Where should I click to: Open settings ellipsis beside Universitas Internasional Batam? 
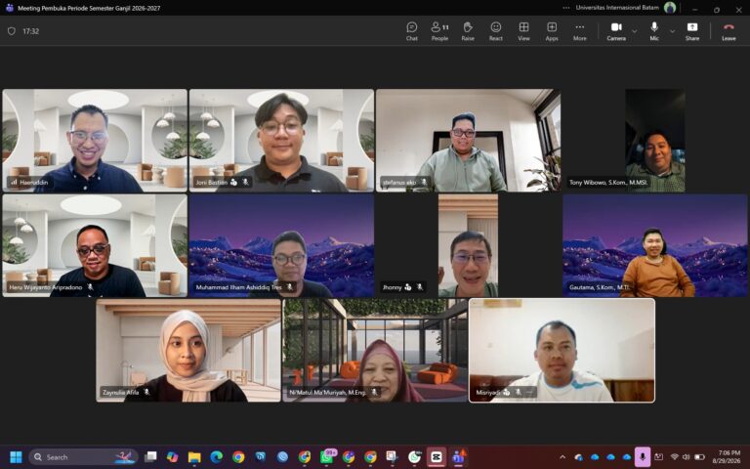[x=566, y=8]
